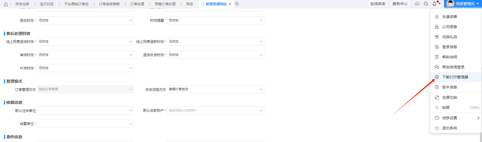This screenshot has width=482, height=142.
Task: Click the 默认收款账户 input field
Action: click(x=216, y=110)
